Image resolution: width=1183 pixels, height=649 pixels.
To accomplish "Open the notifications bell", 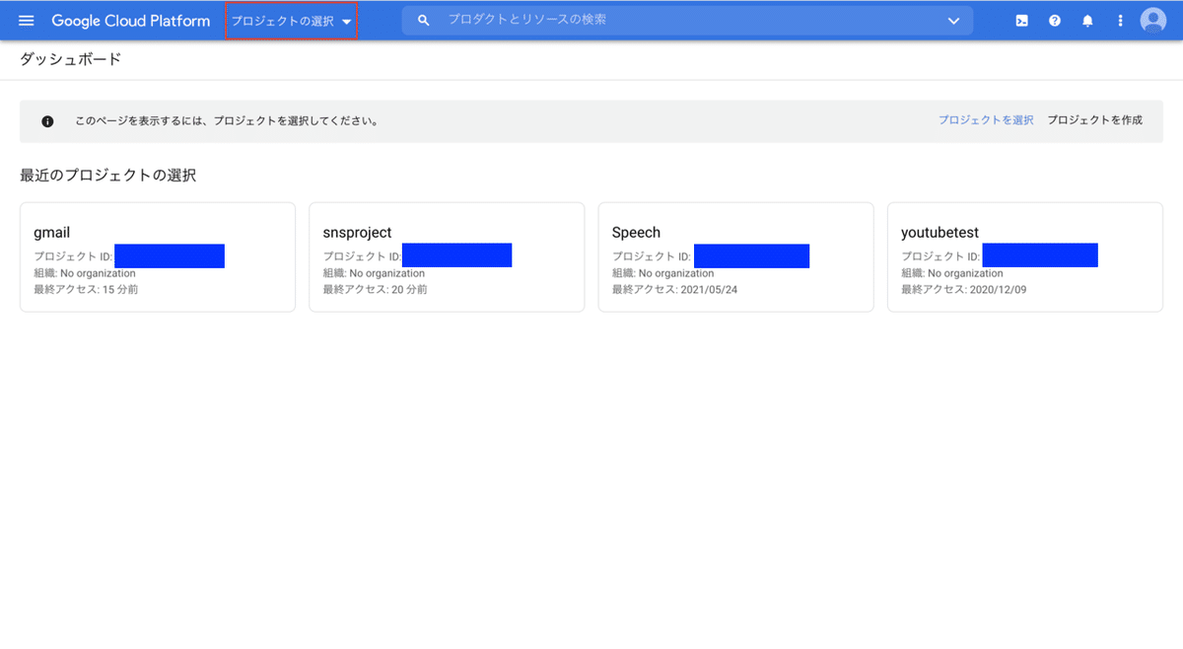I will click(1088, 21).
